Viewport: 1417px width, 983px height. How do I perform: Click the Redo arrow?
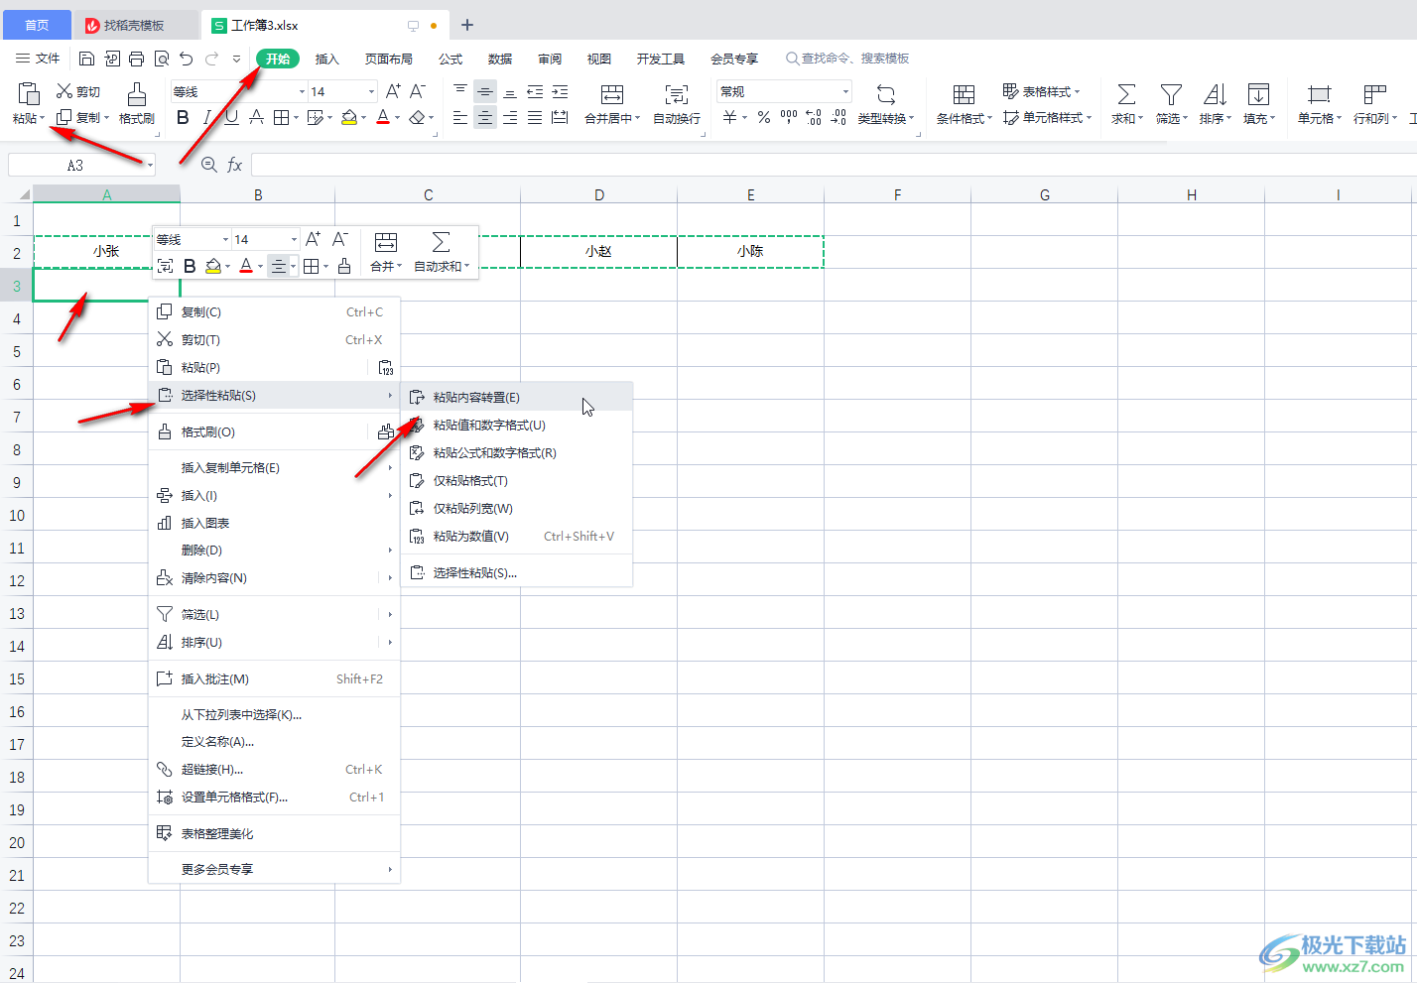pos(211,59)
